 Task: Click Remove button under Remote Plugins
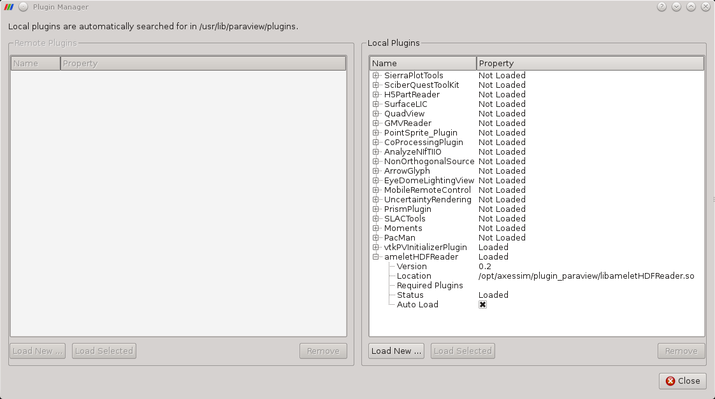pyautogui.click(x=323, y=351)
